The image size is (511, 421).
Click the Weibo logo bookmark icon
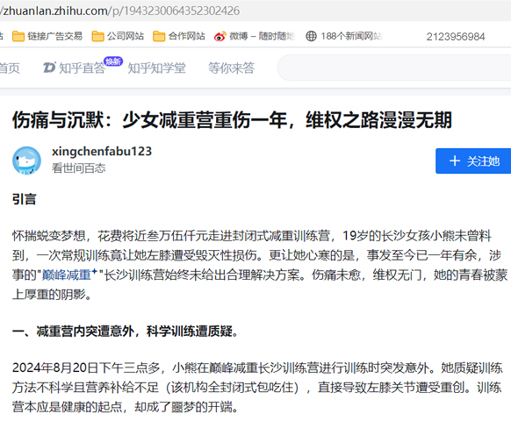(x=220, y=37)
